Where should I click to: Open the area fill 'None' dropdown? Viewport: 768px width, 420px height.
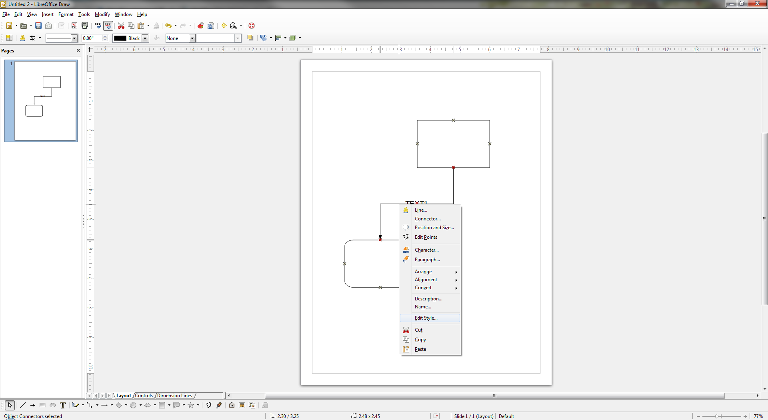192,38
